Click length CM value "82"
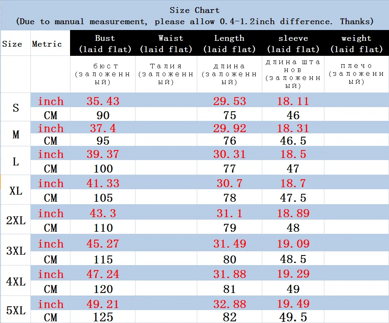This screenshot has width=389, height=323. (x=229, y=317)
